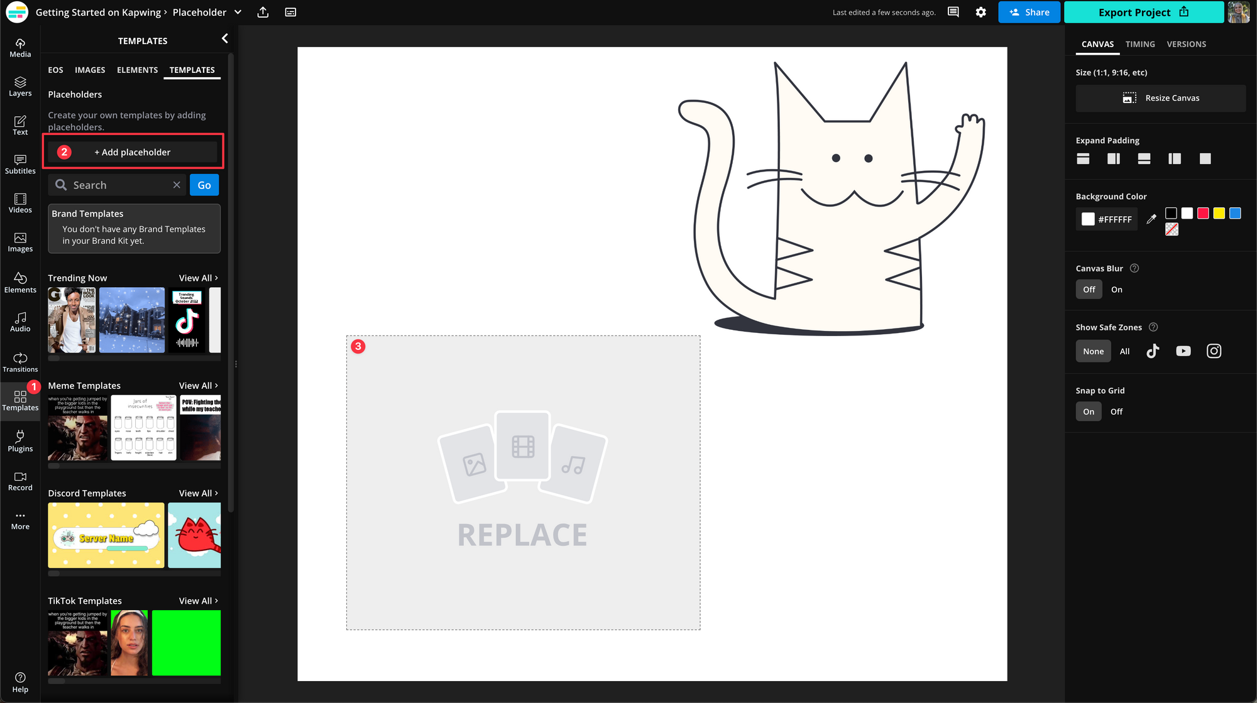Open project comments icon in header
The height and width of the screenshot is (703, 1257).
[953, 12]
